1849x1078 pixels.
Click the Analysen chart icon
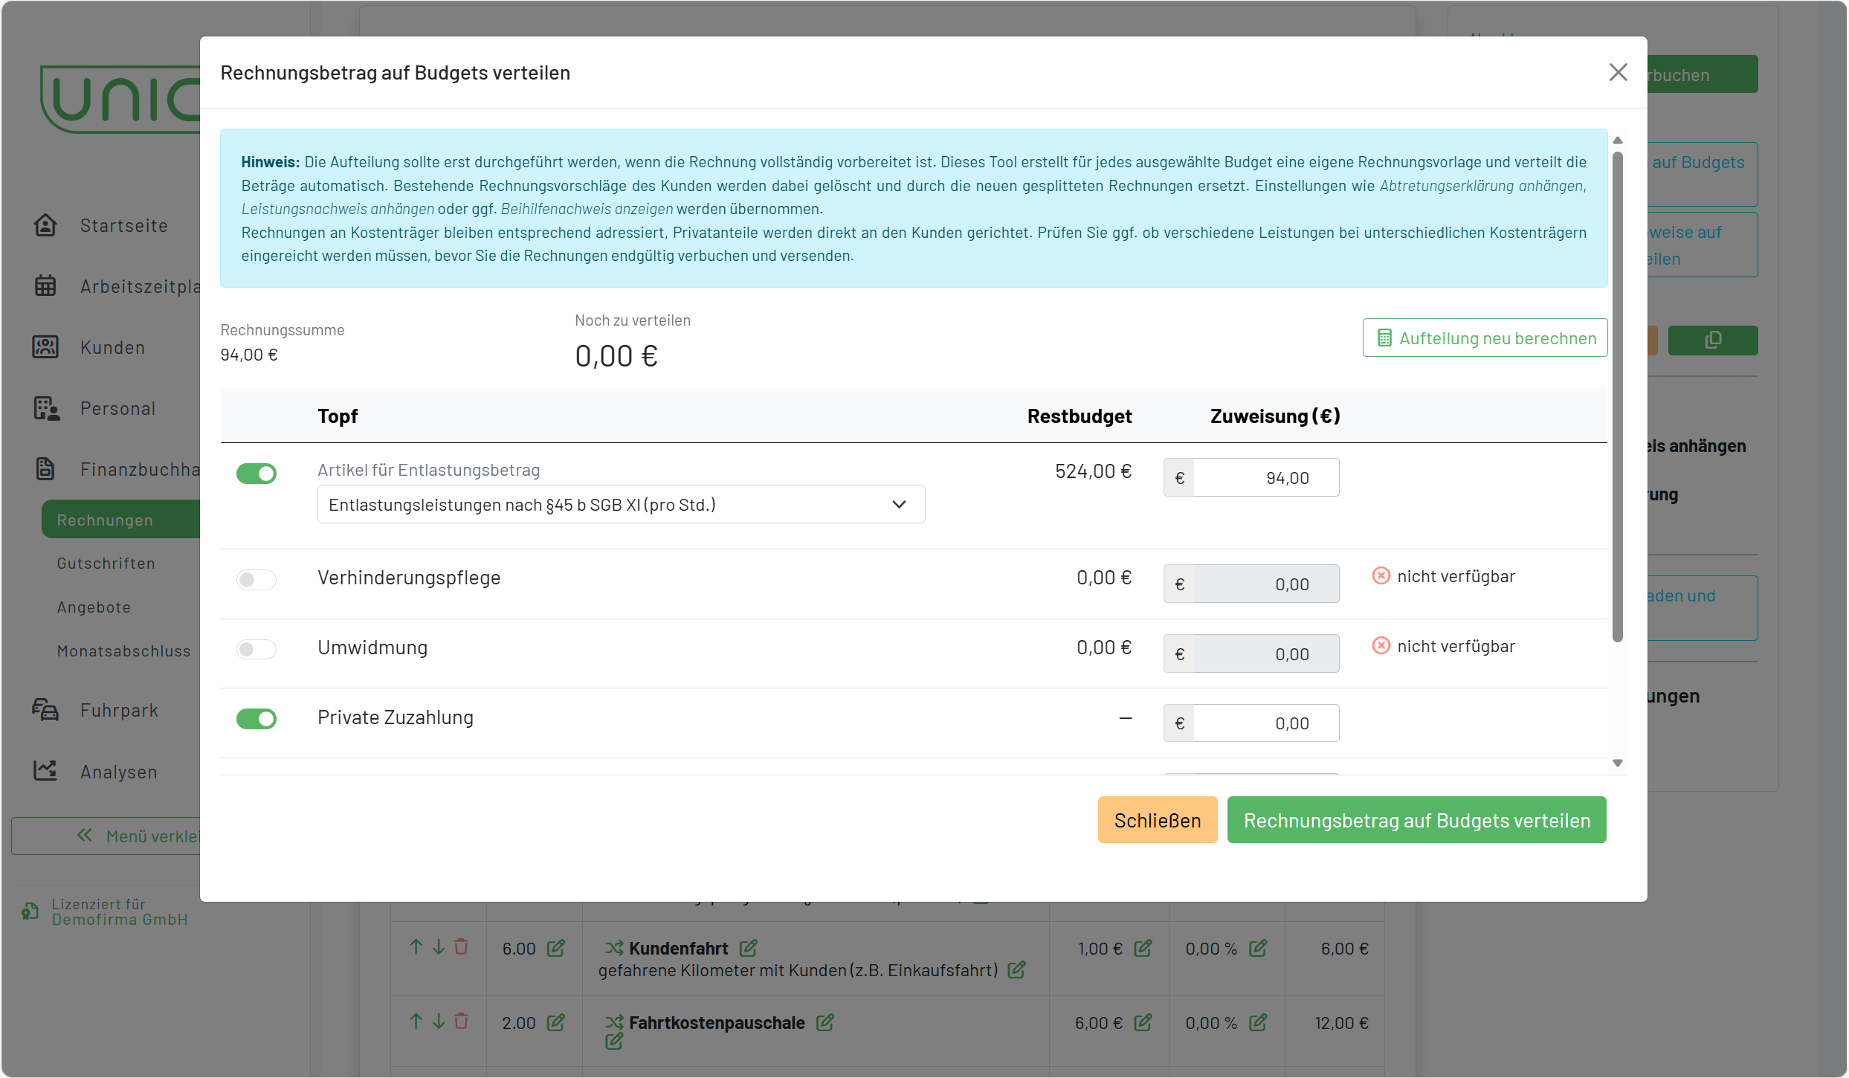coord(45,771)
